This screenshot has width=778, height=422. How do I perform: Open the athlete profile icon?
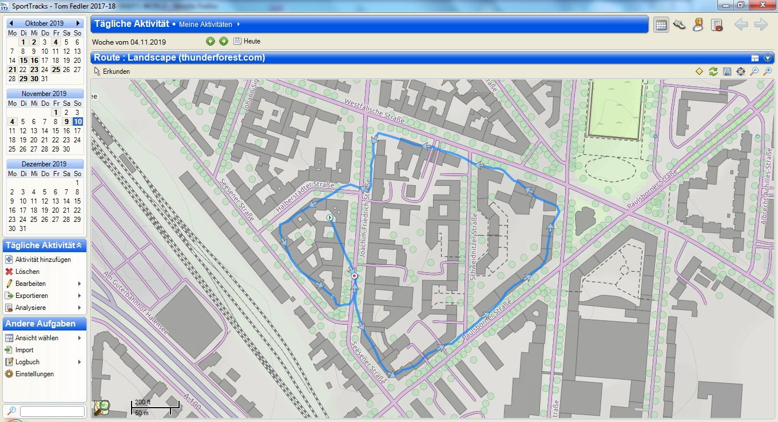point(698,25)
